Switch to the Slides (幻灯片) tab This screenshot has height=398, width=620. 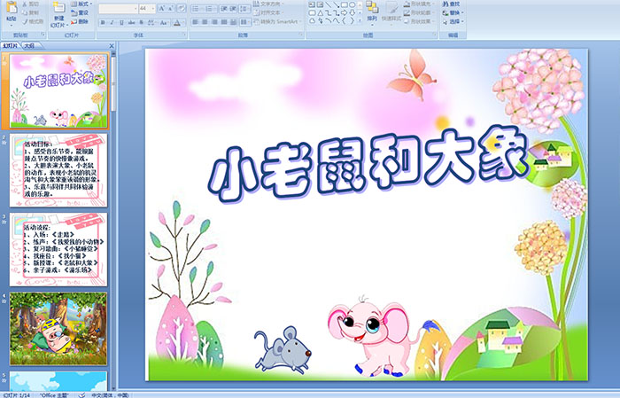click(x=11, y=44)
